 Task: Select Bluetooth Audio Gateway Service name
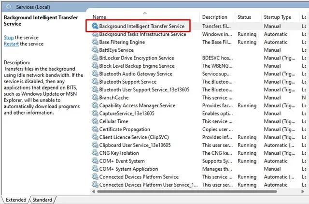[x=136, y=73]
